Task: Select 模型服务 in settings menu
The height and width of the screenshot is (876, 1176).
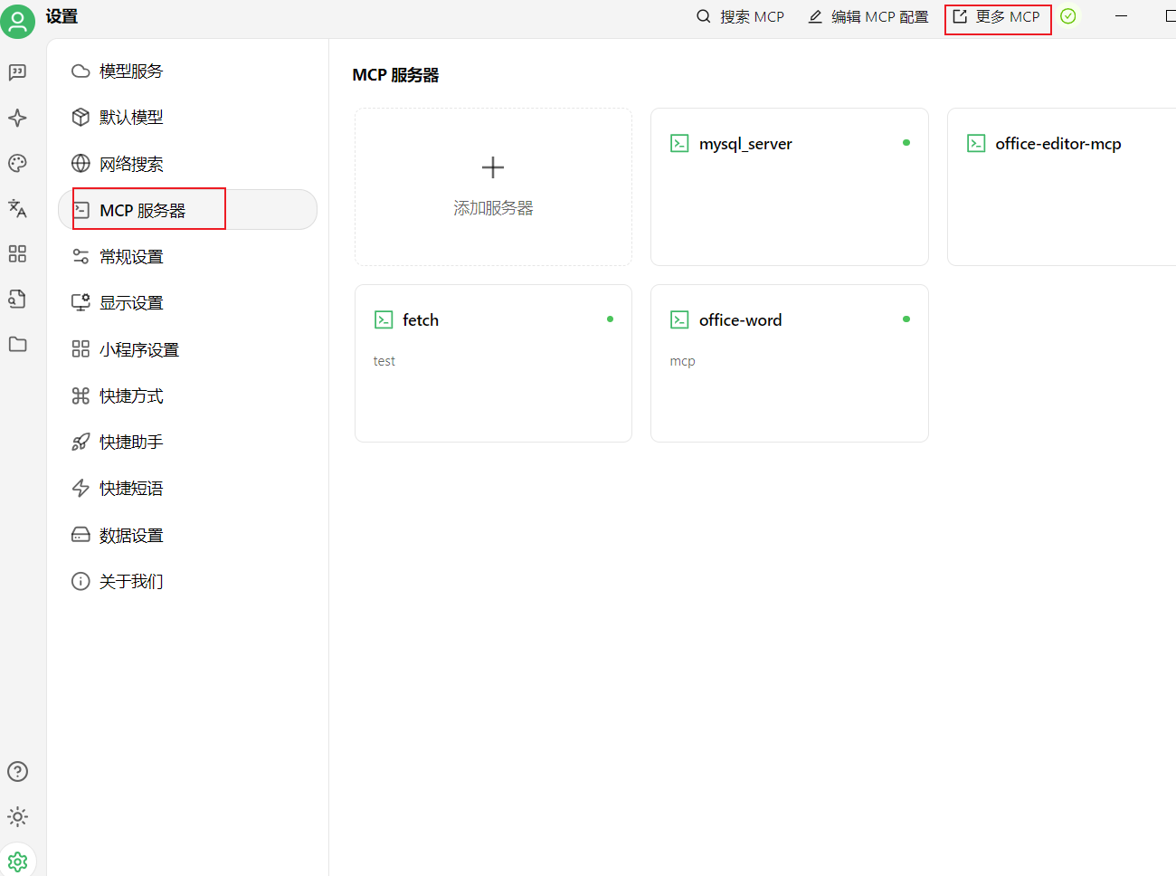Action: 130,71
